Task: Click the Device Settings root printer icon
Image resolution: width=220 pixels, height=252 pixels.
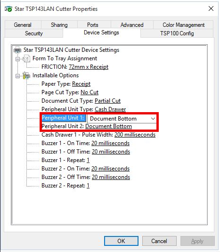Action: tap(17, 50)
